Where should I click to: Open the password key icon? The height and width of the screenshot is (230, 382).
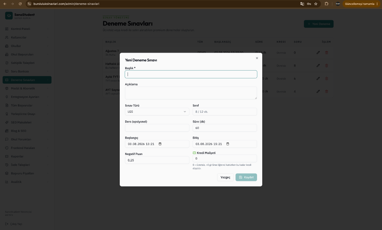tap(309, 4)
